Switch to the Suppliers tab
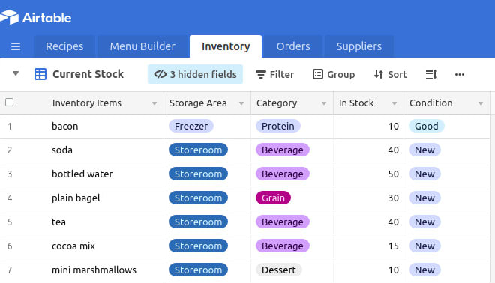495x283 pixels. click(x=359, y=46)
